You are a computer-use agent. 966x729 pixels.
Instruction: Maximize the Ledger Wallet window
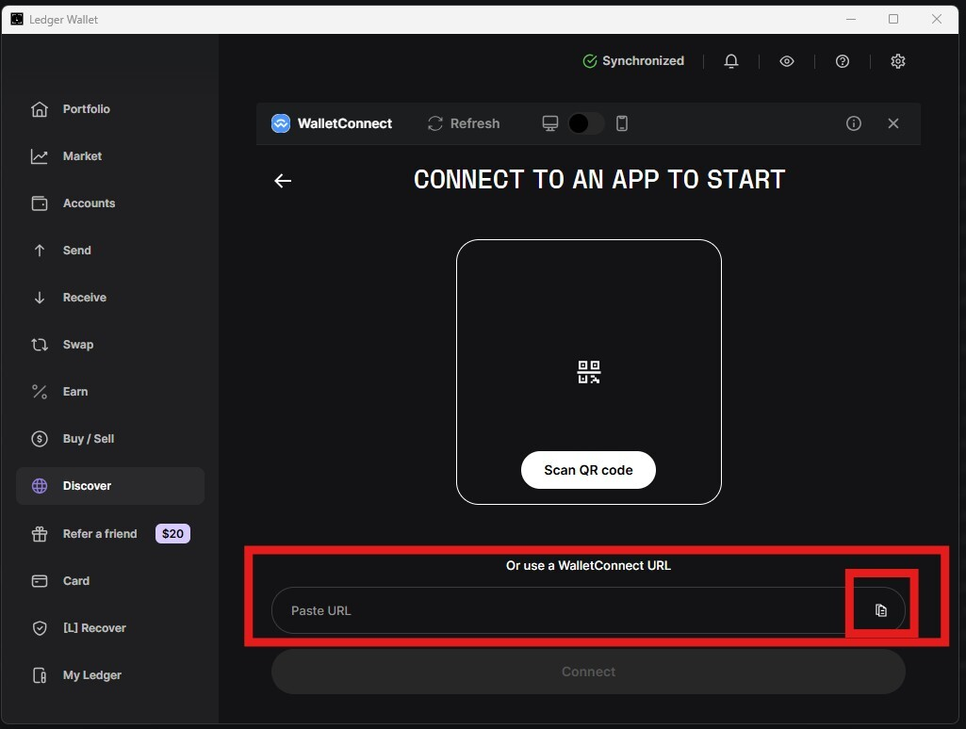tap(893, 19)
